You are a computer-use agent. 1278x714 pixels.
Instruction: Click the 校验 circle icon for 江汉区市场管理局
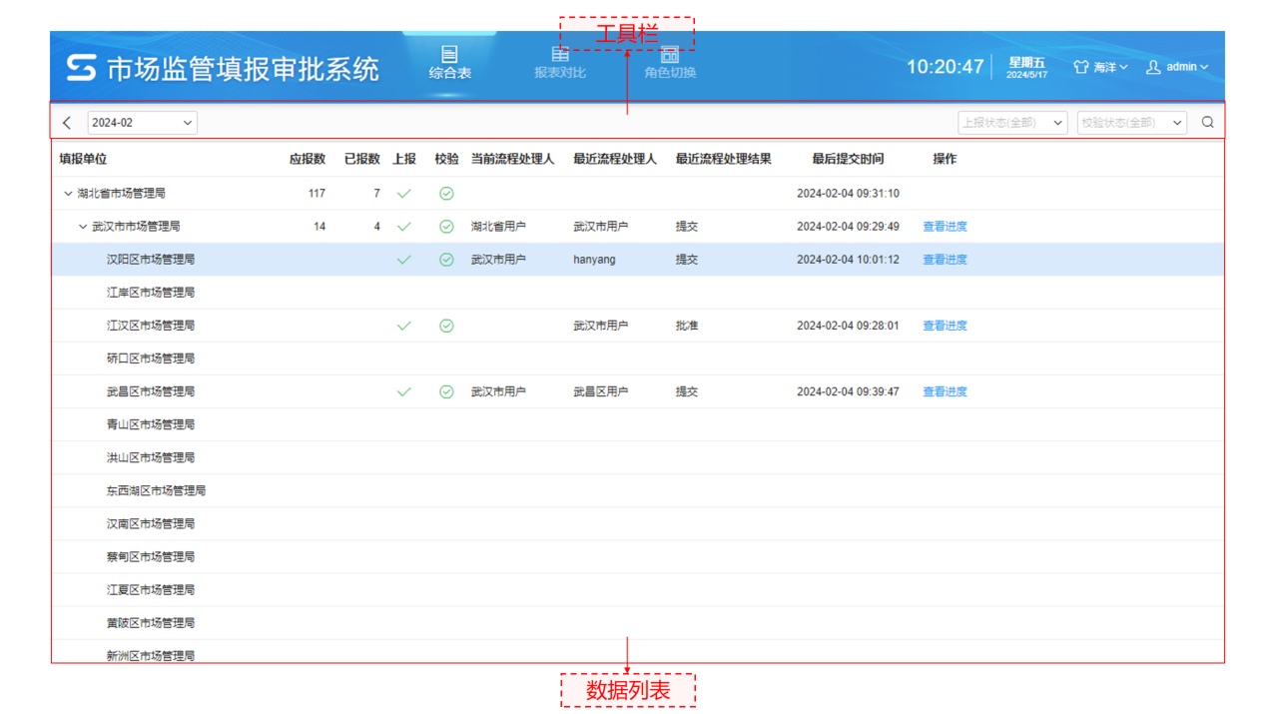(445, 325)
